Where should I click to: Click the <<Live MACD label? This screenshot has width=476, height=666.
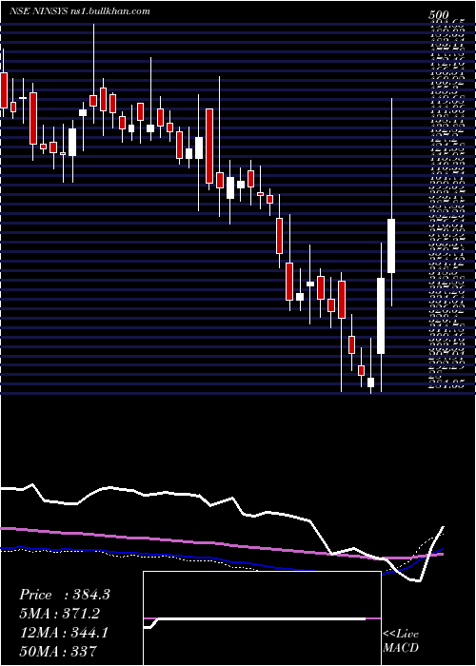[401, 641]
